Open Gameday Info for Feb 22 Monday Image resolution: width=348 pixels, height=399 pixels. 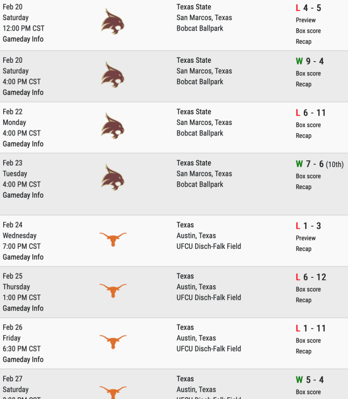tap(23, 144)
